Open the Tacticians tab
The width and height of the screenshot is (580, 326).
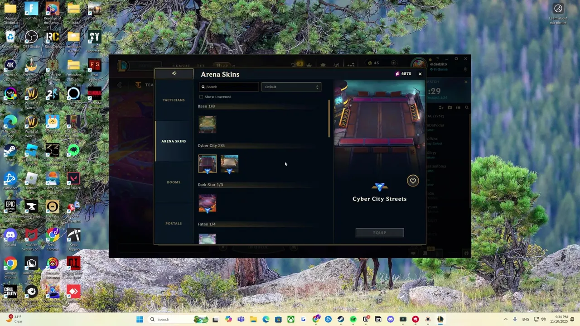coord(174,100)
